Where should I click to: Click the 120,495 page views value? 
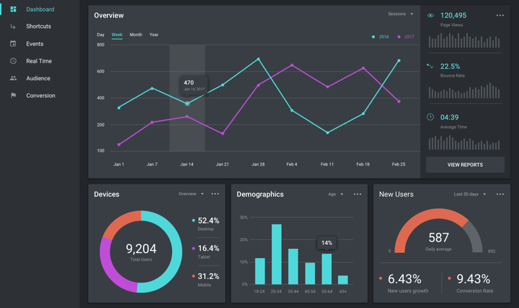click(453, 15)
